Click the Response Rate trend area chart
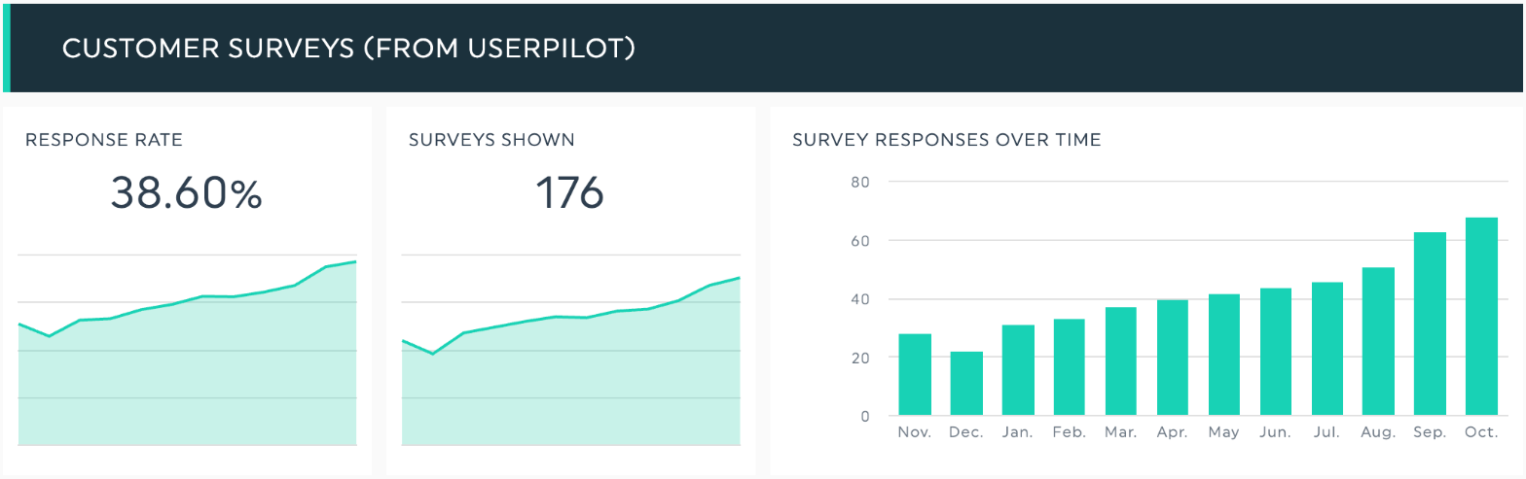Image resolution: width=1526 pixels, height=479 pixels. click(x=187, y=350)
